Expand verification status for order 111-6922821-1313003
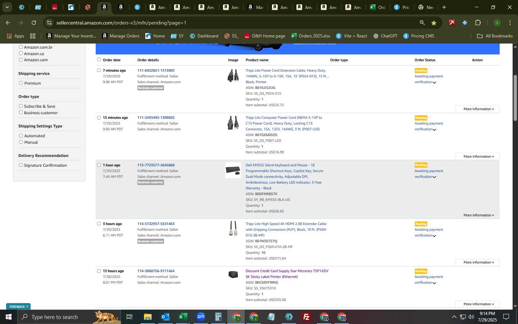This screenshot has width=518, height=324. point(434,82)
